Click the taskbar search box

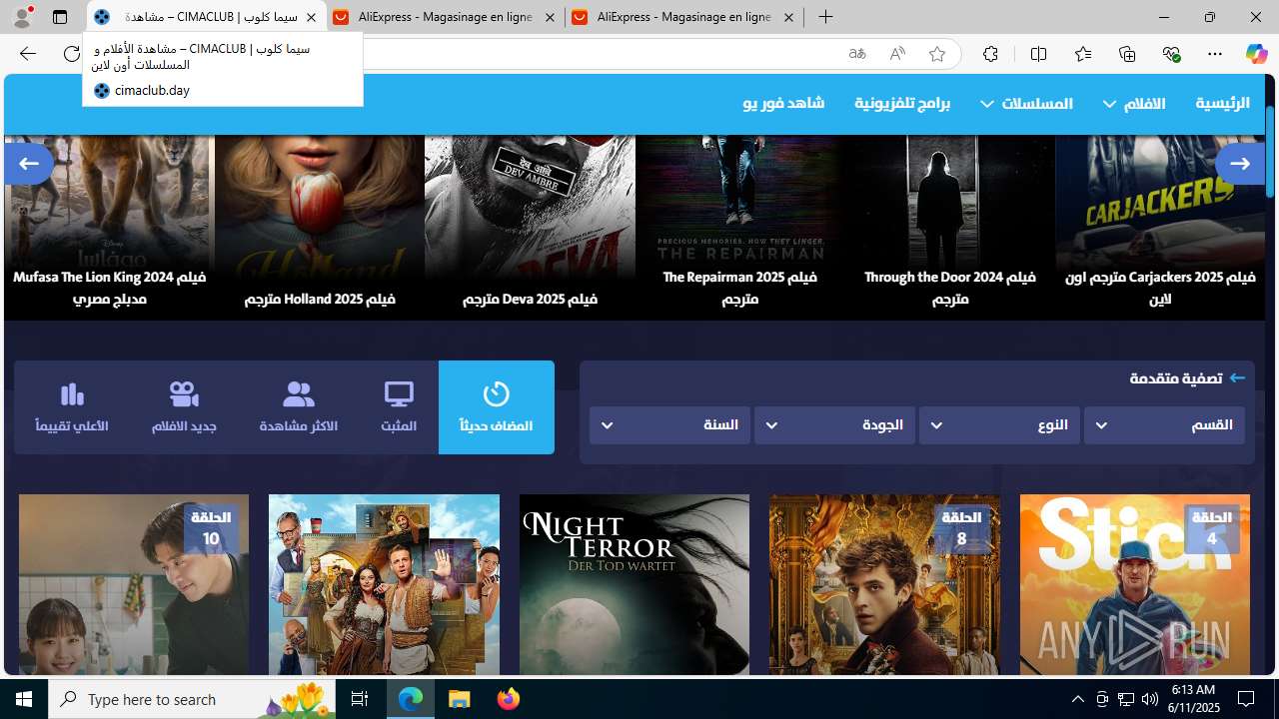point(193,699)
